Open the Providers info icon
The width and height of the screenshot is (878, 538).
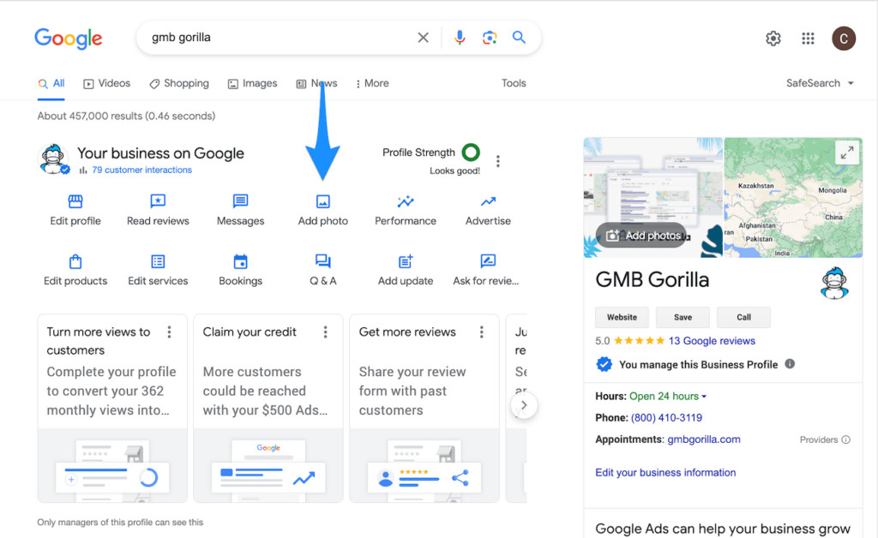pos(846,439)
